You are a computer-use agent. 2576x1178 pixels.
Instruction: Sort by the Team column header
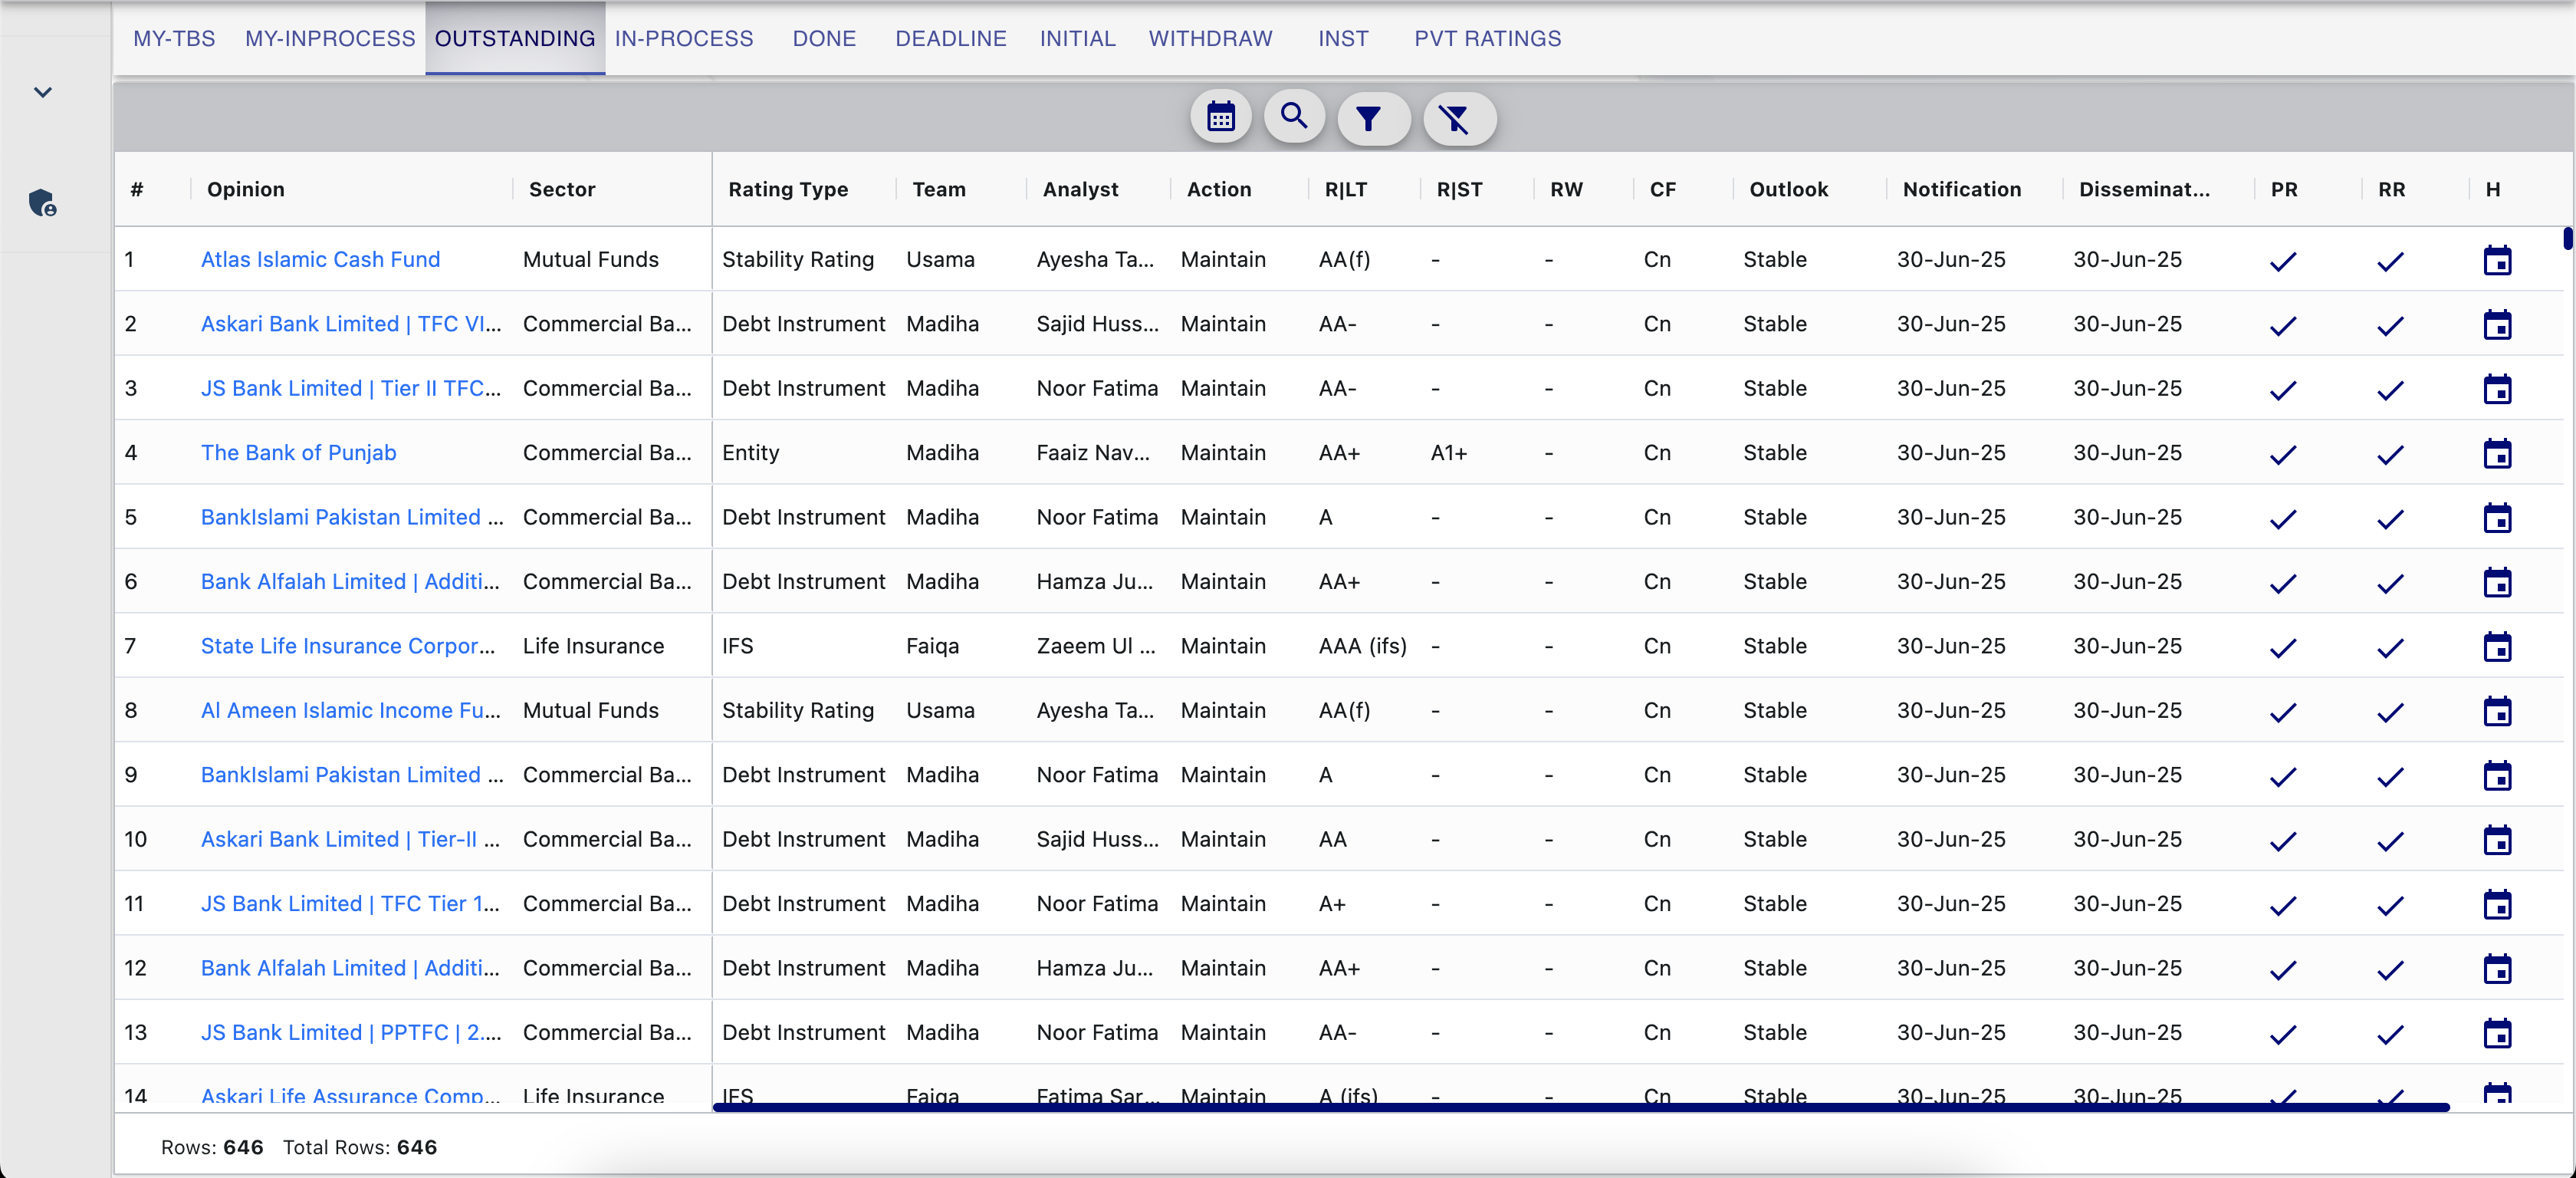[939, 189]
